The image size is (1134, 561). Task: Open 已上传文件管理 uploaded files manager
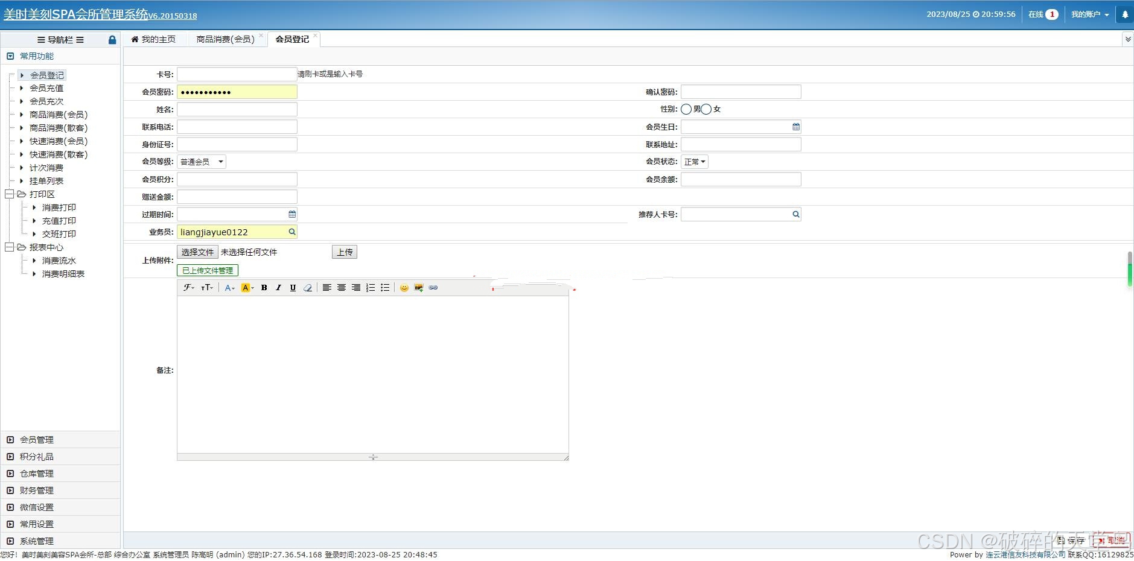click(208, 270)
